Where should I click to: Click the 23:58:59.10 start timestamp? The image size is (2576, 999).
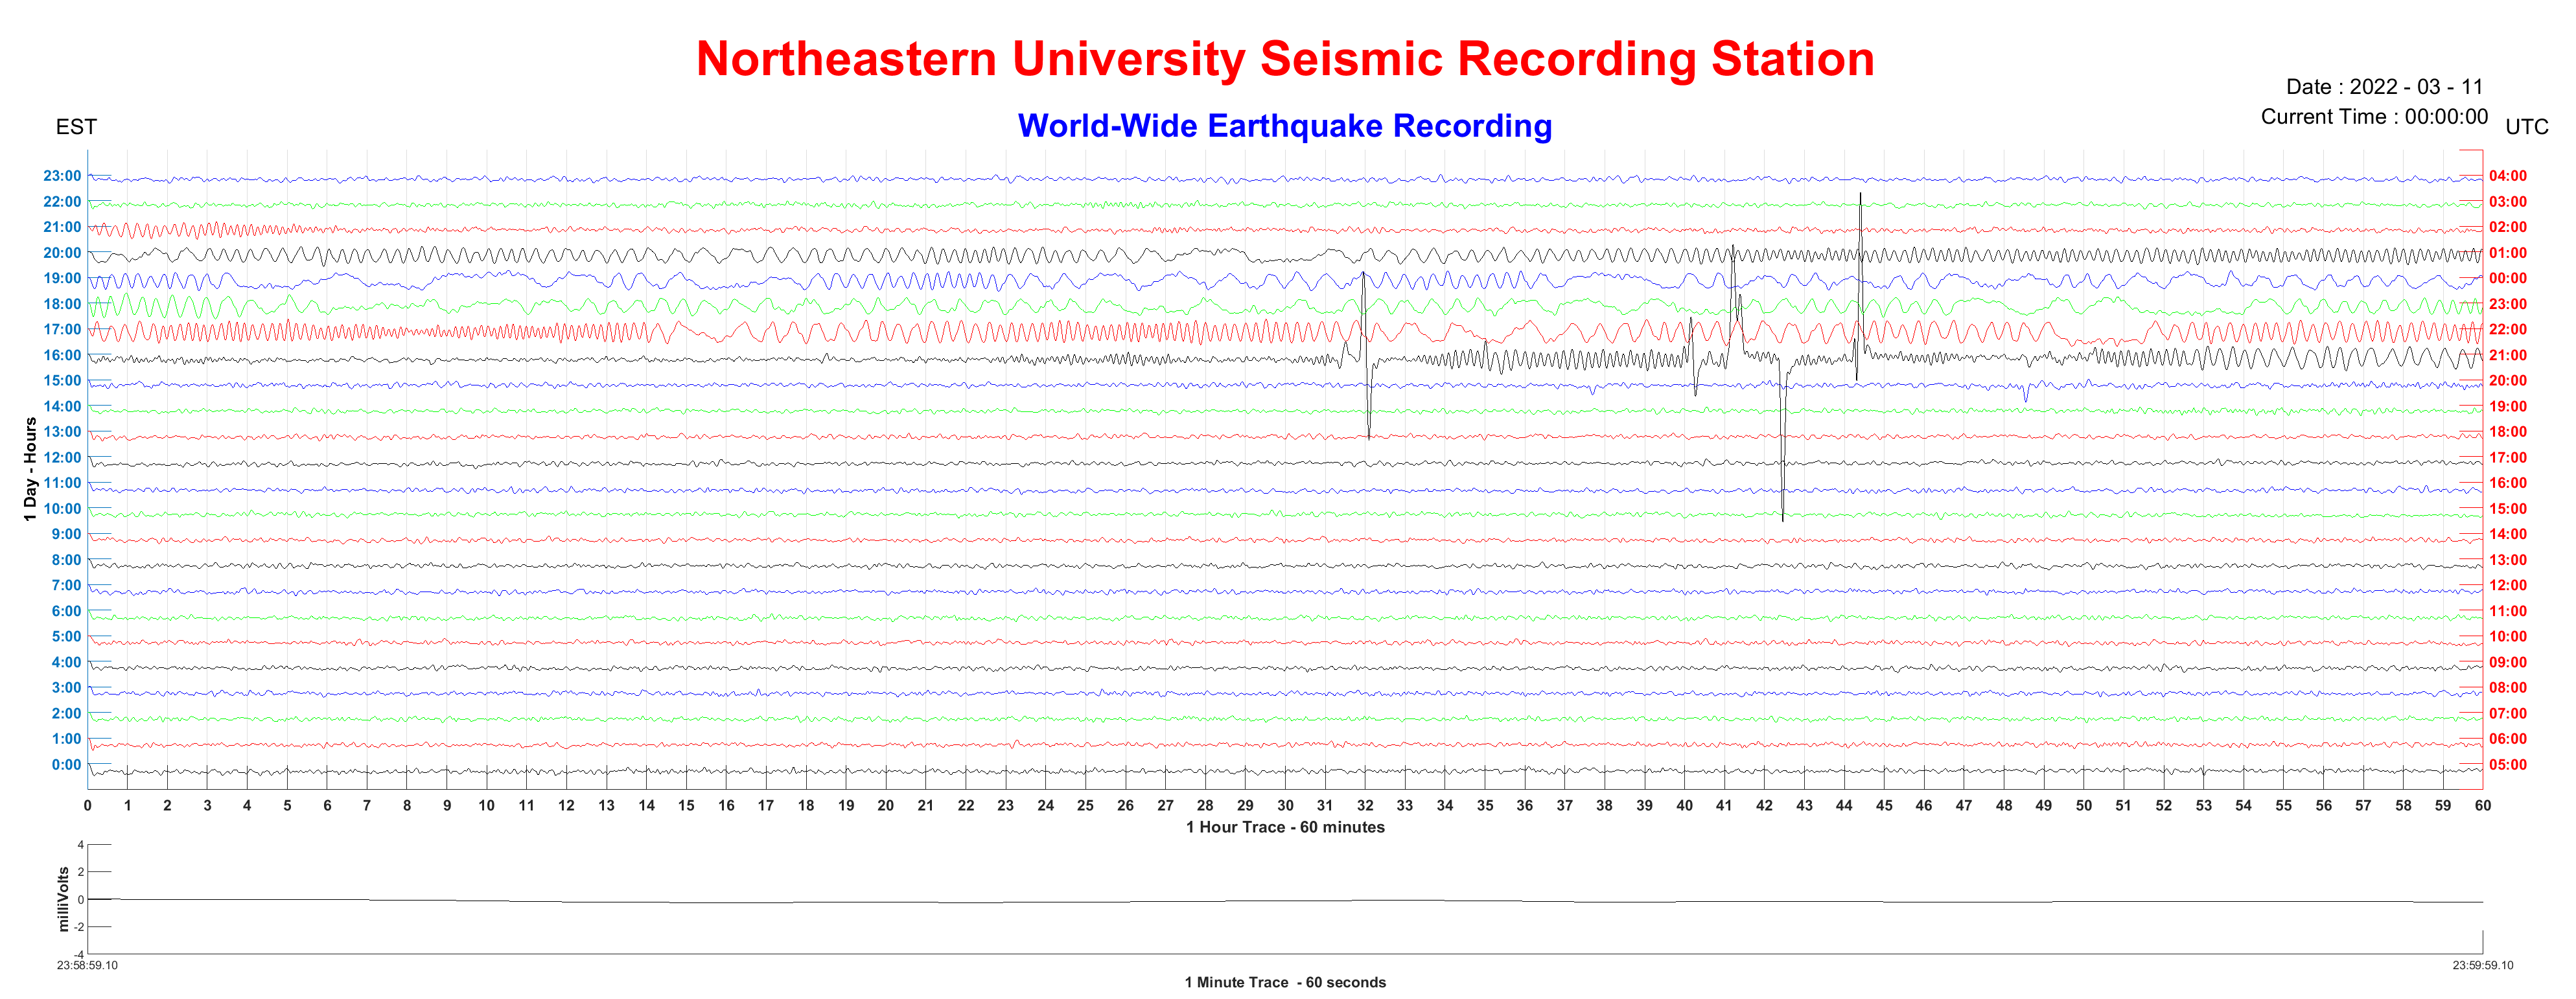coord(87,966)
